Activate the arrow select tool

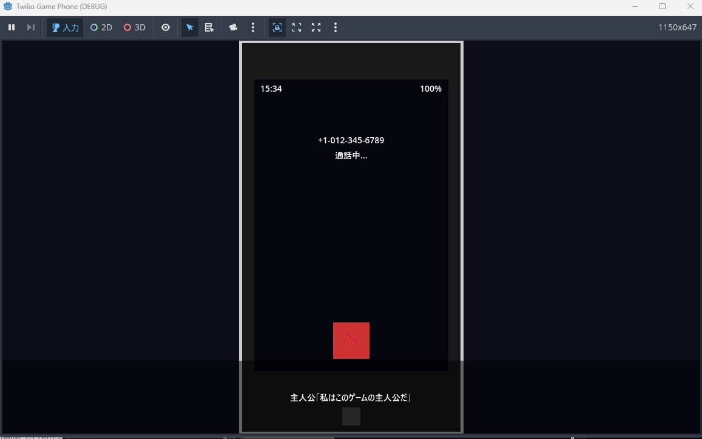[x=190, y=27]
